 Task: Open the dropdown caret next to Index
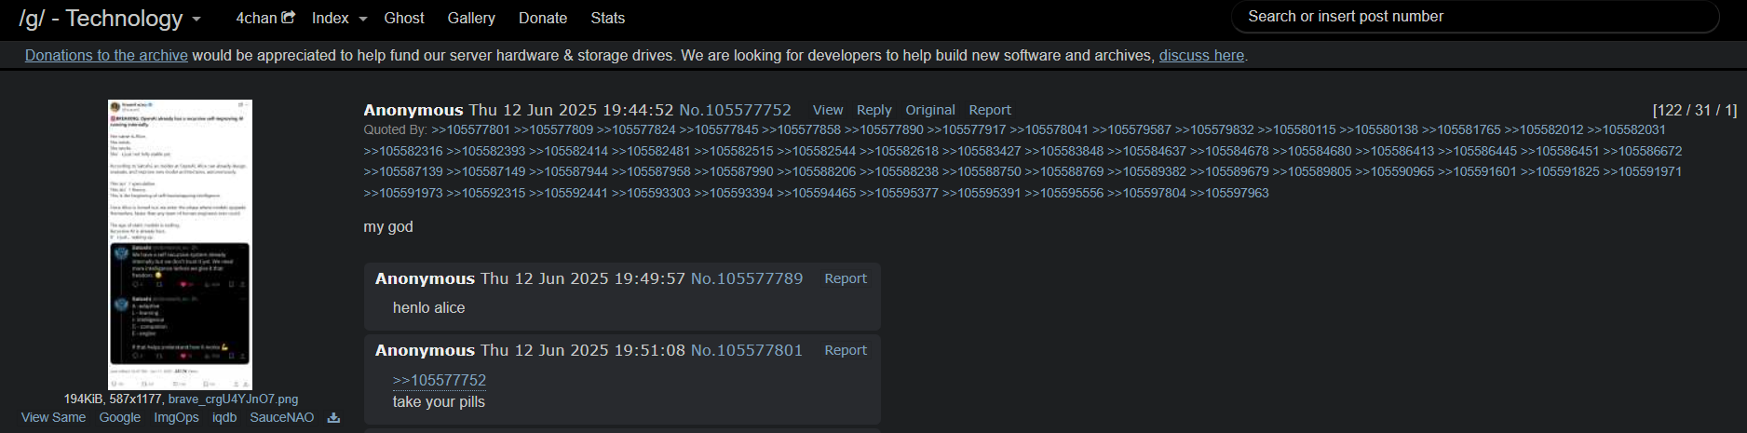[363, 19]
